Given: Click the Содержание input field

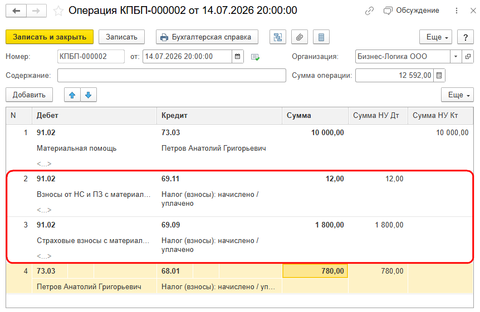Looking at the screenshot, I should pyautogui.click(x=172, y=75).
